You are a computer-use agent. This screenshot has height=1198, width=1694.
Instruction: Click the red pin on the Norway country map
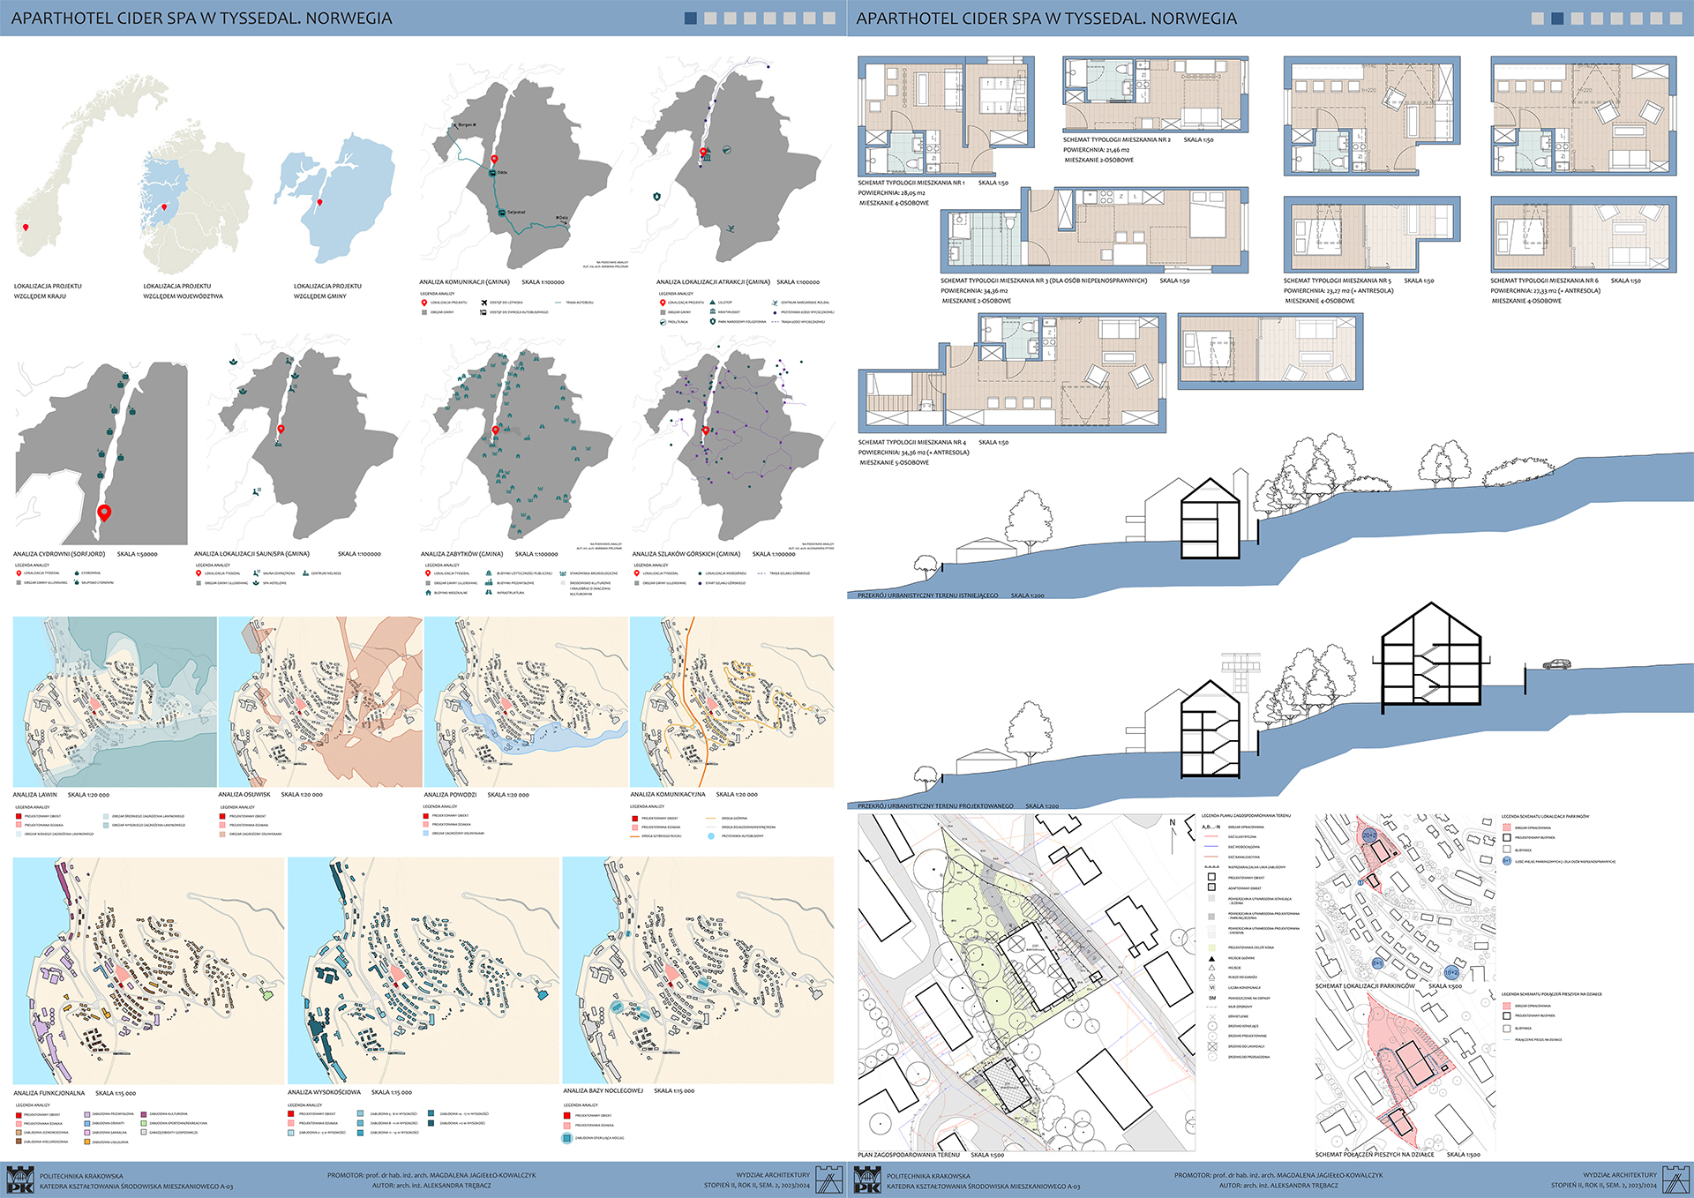[26, 228]
